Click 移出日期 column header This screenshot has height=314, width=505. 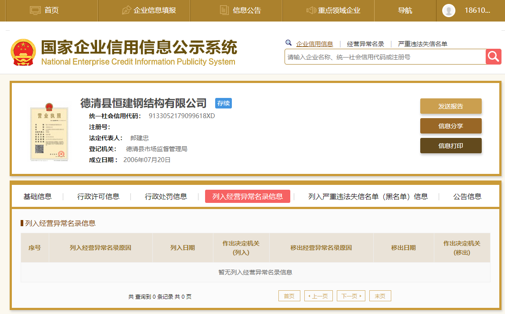(x=404, y=248)
